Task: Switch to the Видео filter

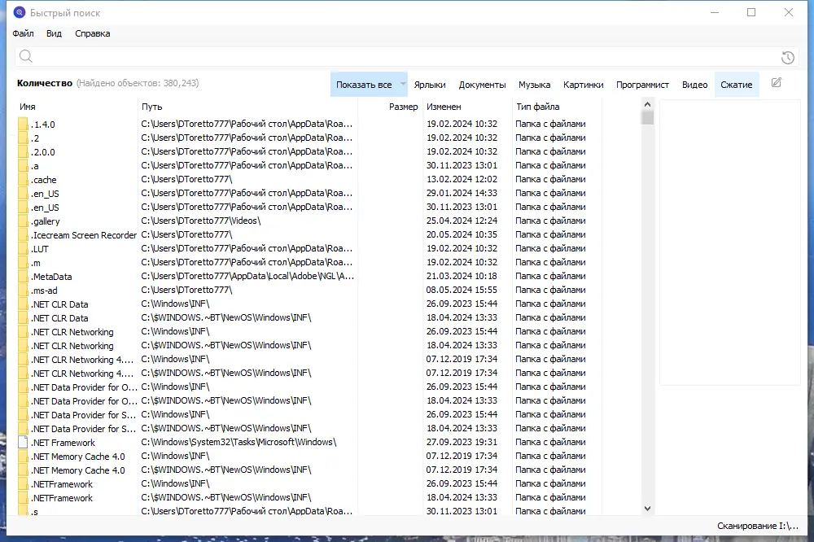Action: click(x=694, y=85)
